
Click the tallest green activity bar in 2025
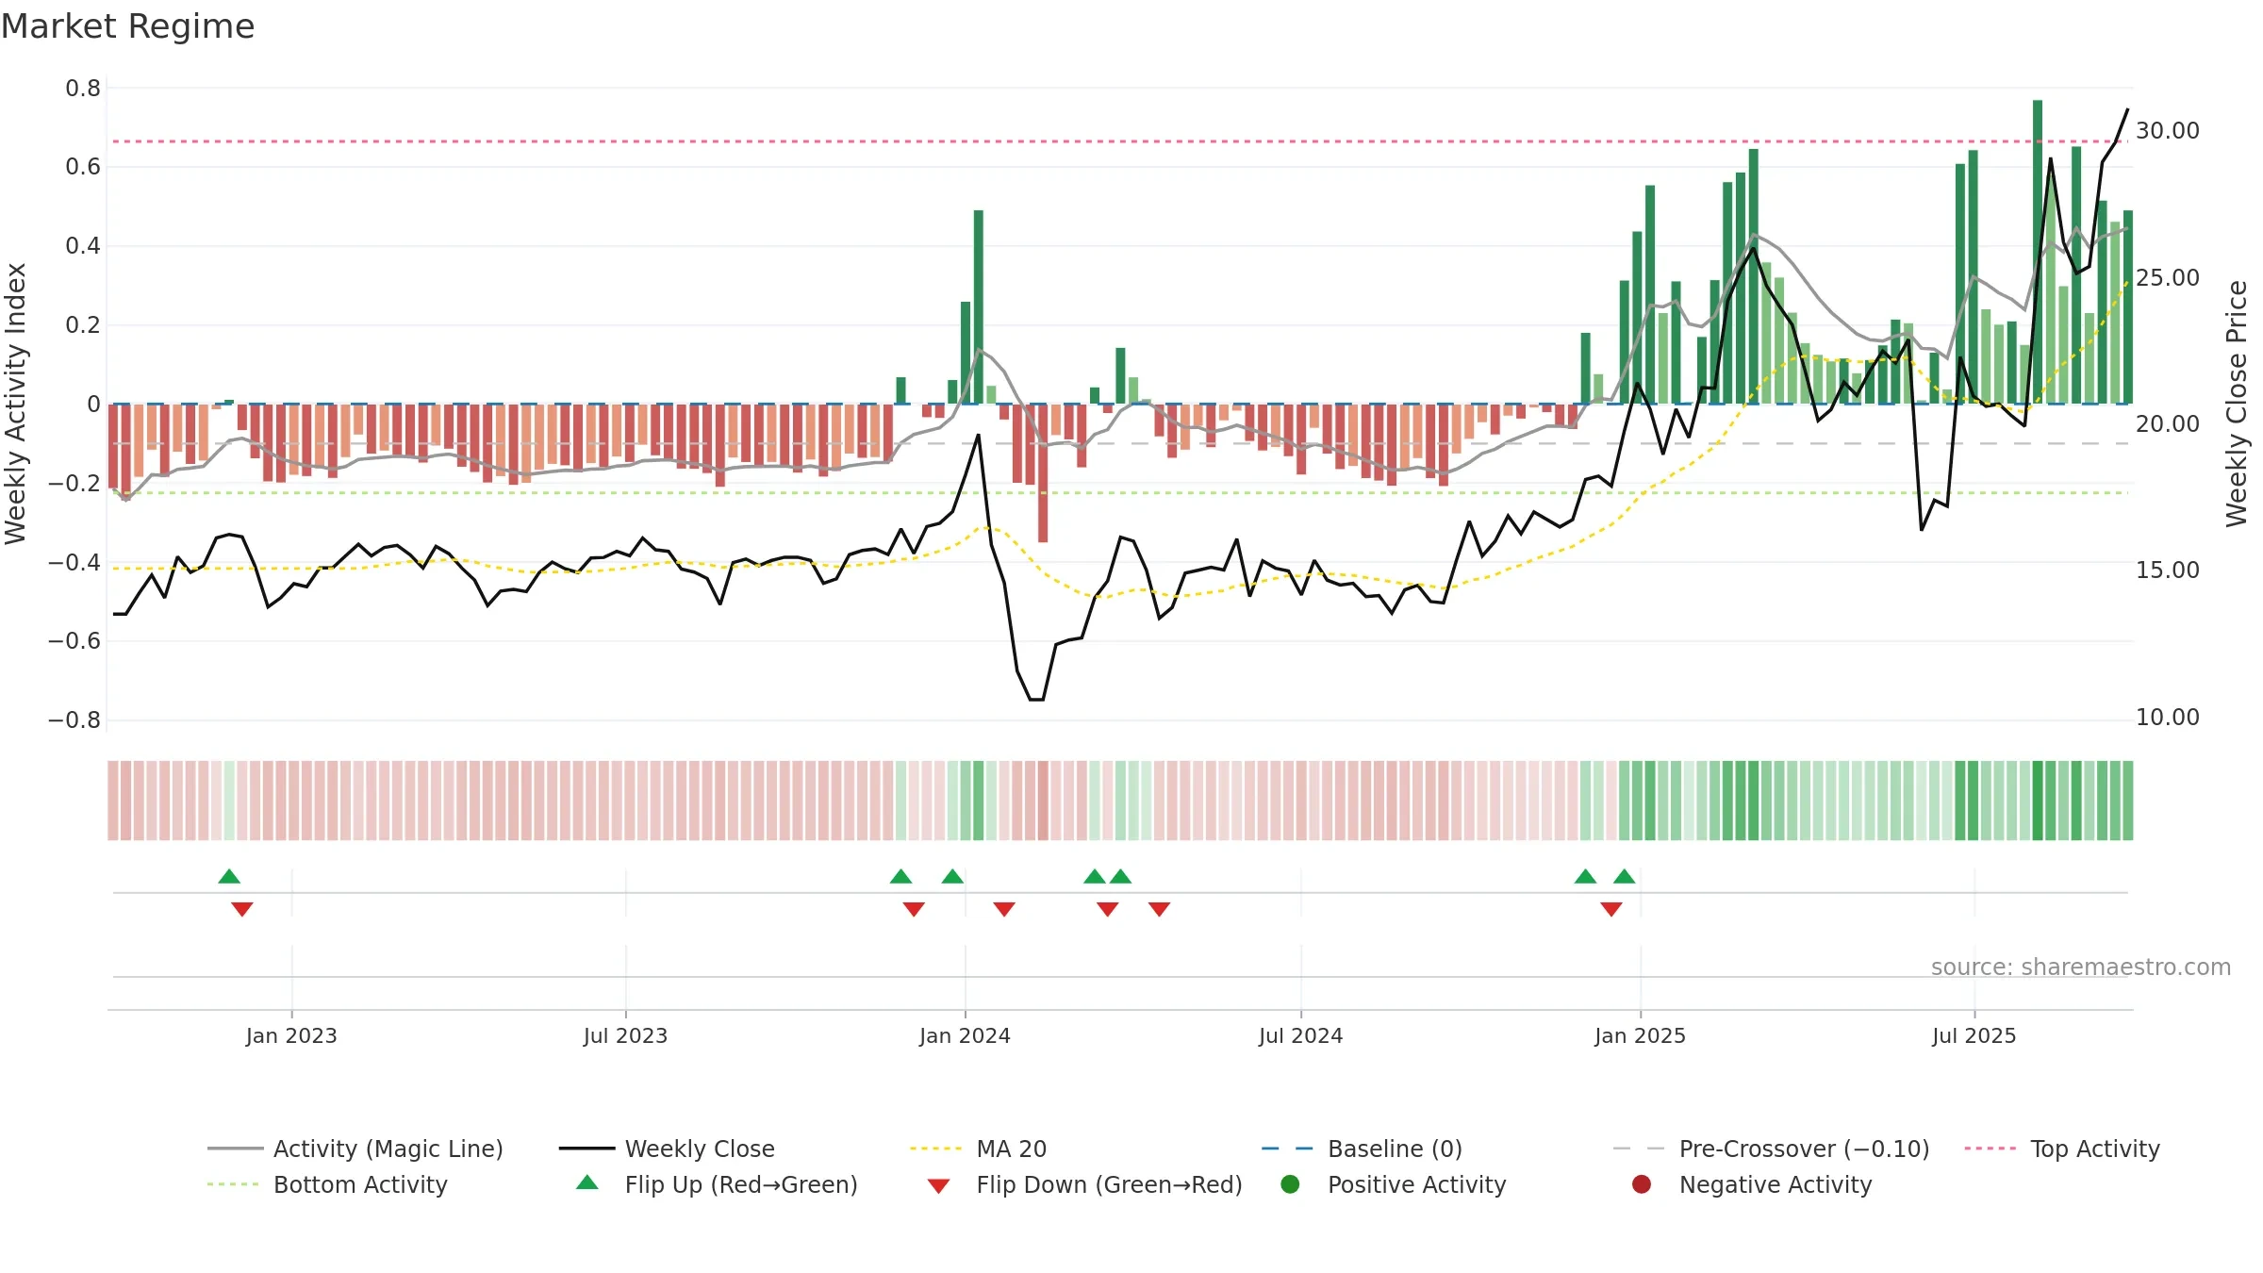point(2038,252)
